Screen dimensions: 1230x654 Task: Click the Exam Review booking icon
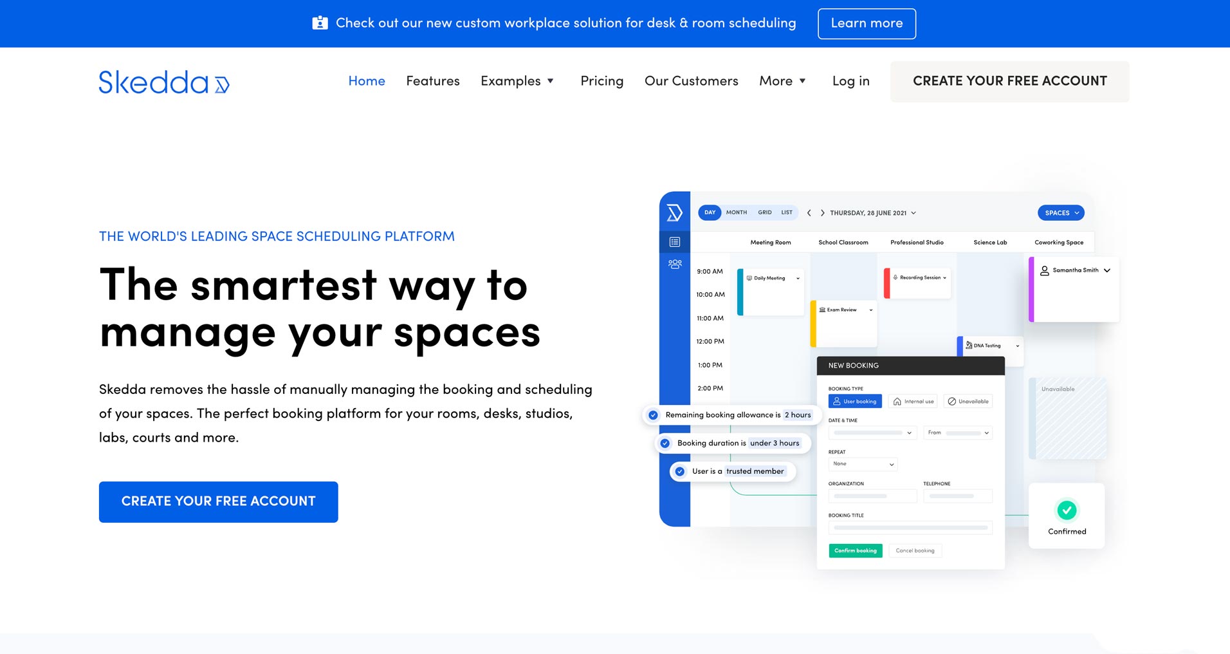(822, 310)
